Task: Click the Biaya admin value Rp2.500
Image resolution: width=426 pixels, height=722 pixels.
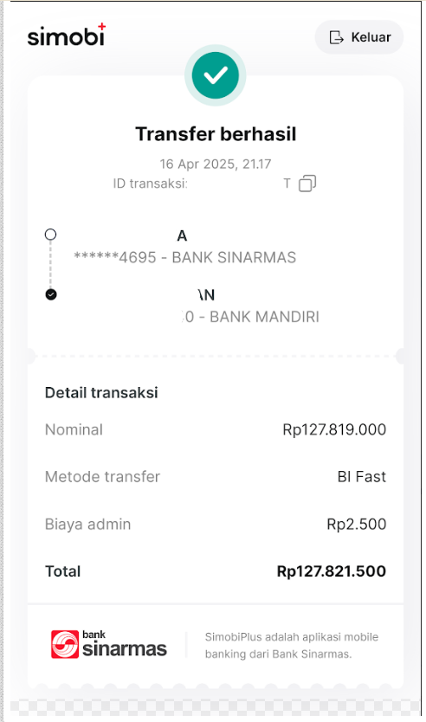Action: 357,524
